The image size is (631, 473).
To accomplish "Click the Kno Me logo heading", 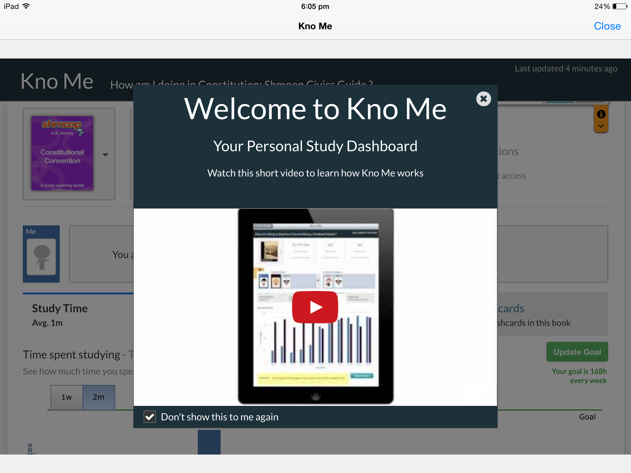I will coord(57,81).
